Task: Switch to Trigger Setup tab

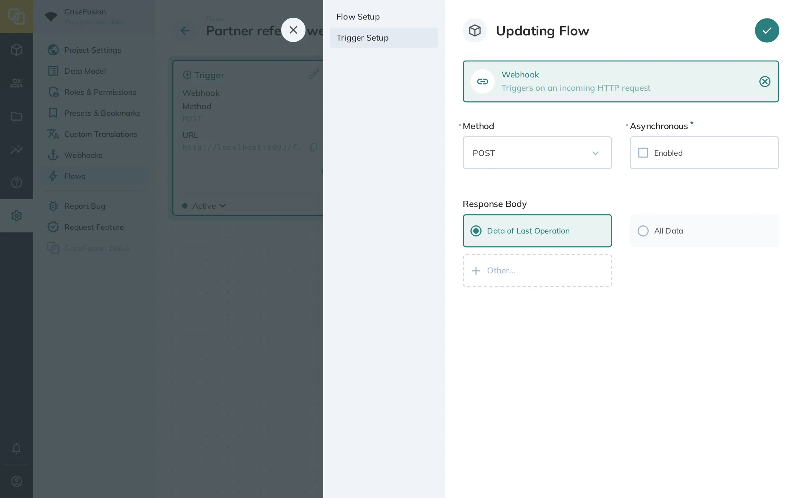Action: click(384, 38)
